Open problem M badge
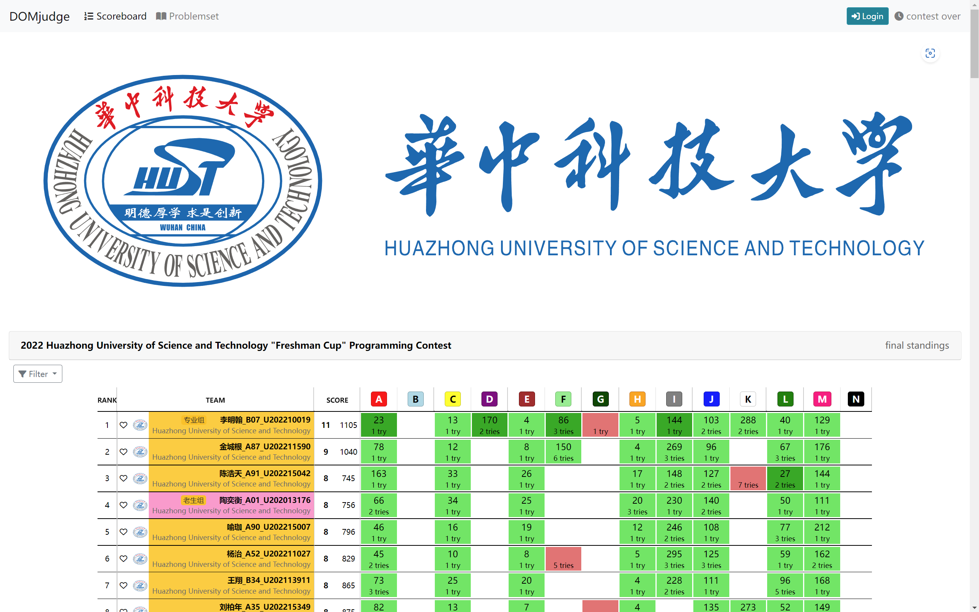Viewport: 979px width, 612px height. [822, 399]
